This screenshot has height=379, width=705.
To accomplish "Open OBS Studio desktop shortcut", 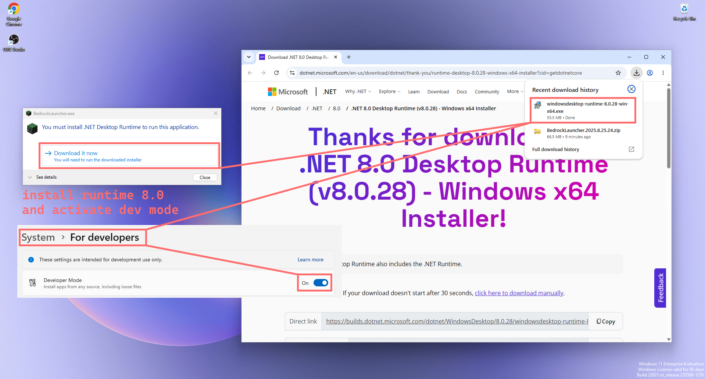I will point(14,43).
